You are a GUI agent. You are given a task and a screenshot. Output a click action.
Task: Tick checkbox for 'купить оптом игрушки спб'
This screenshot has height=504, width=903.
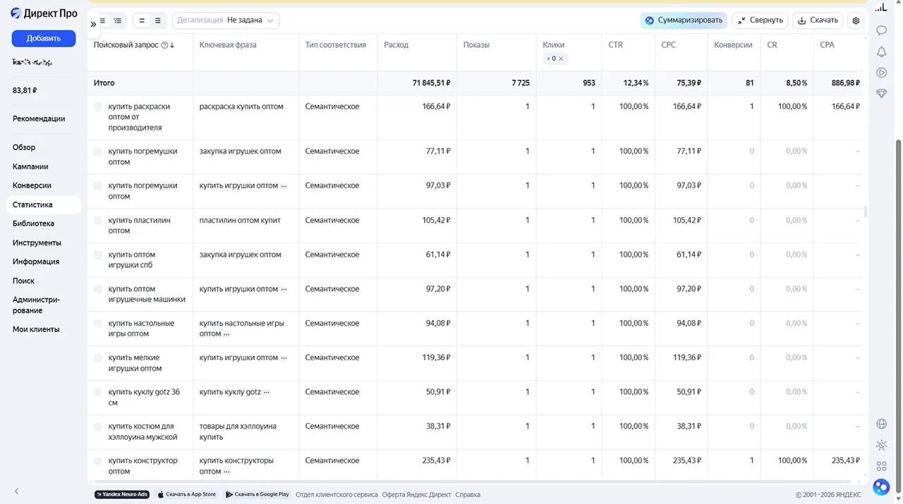coord(98,254)
